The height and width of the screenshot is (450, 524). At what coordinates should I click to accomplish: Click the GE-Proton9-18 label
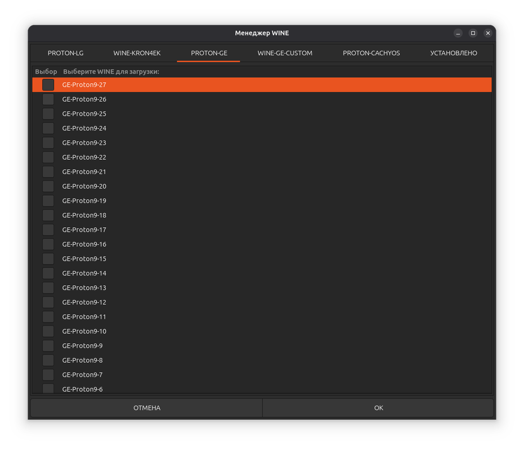(x=84, y=215)
